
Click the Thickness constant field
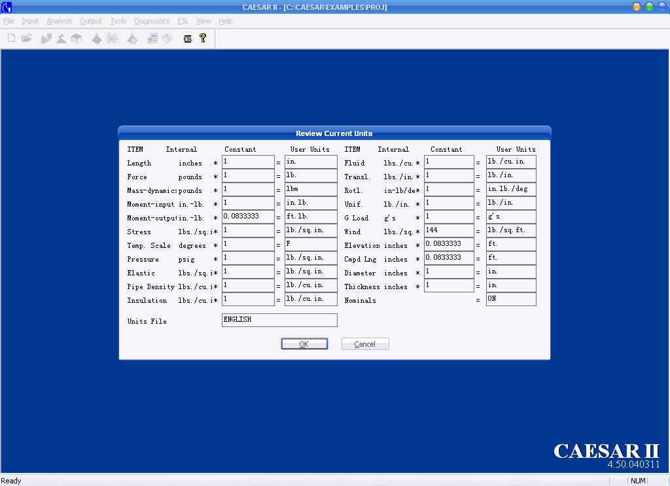point(449,285)
